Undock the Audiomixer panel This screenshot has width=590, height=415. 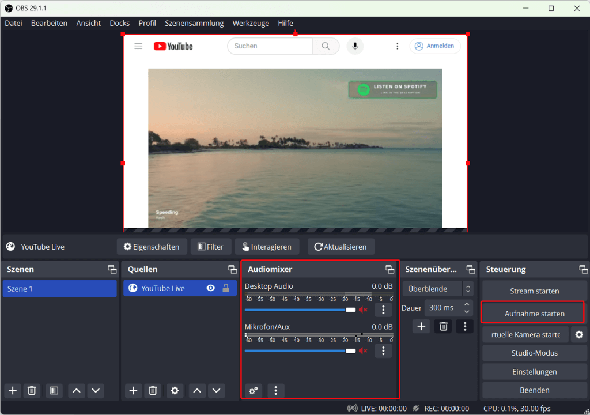[x=390, y=269]
